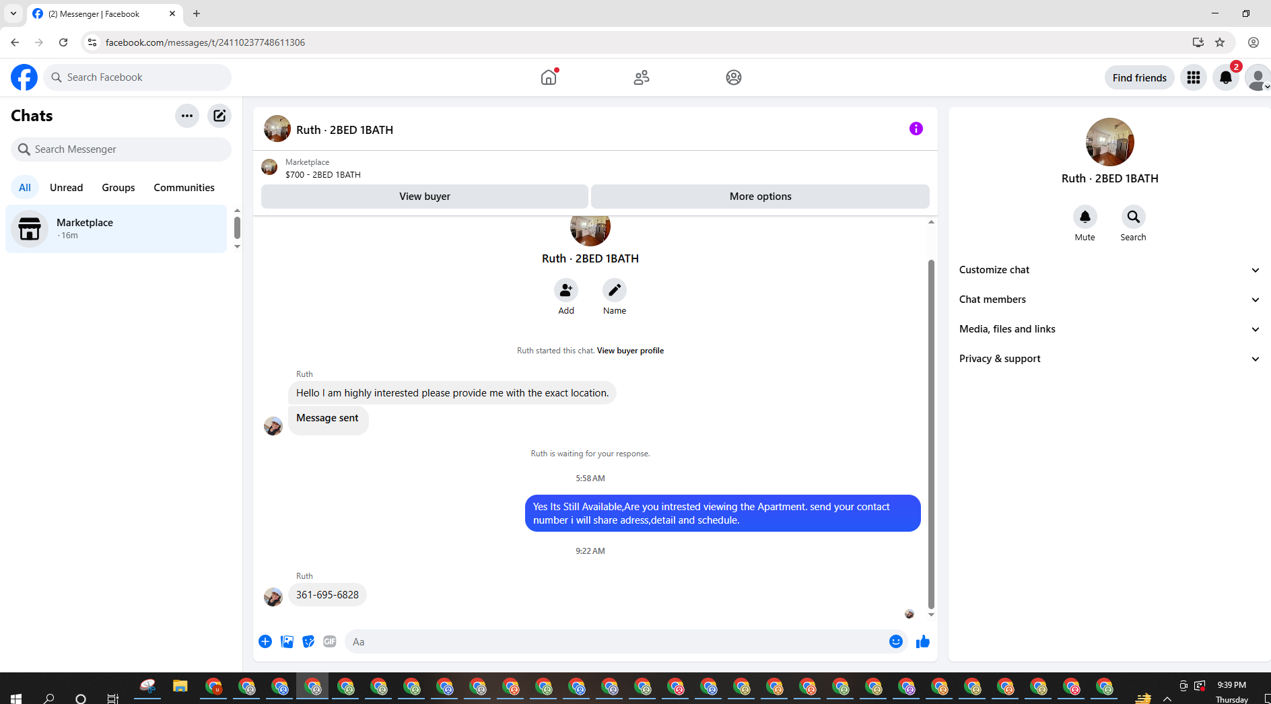This screenshot has width=1271, height=704.
Task: Click the 361-695-6828 message
Action: point(327,595)
